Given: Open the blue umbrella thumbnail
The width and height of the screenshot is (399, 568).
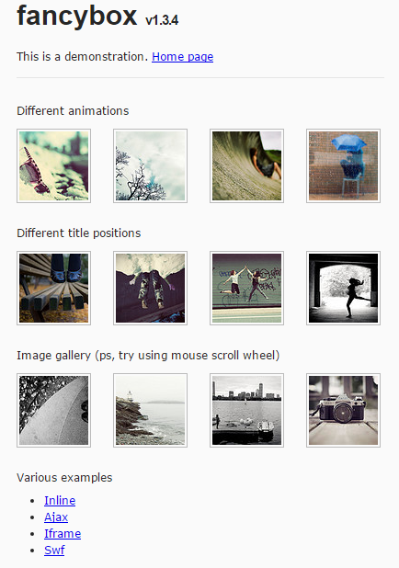Looking at the screenshot, I should pos(343,165).
